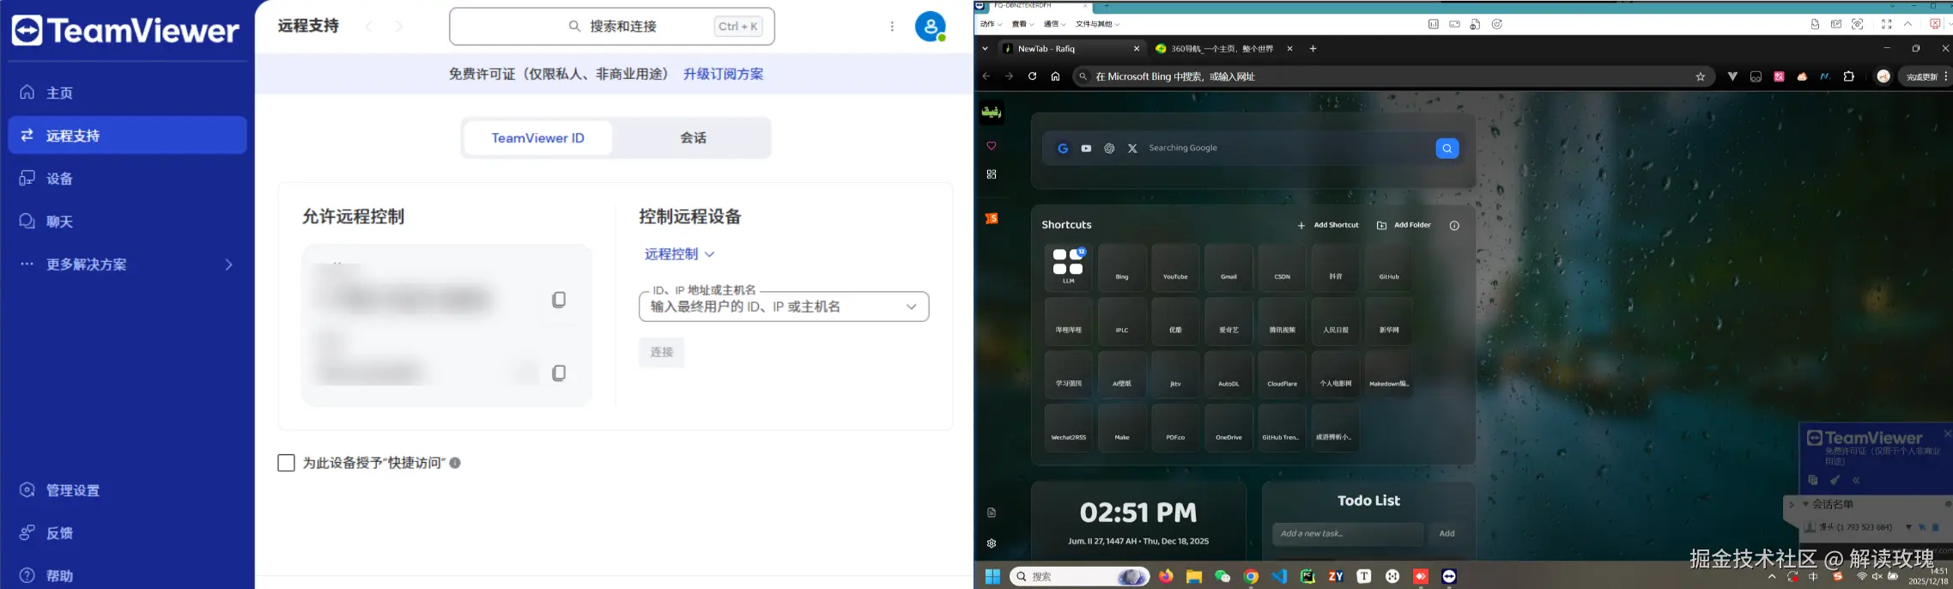Open the browser tab list down arrow
1953x589 pixels.
(x=985, y=49)
